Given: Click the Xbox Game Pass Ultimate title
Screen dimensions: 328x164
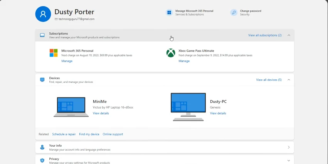Looking at the screenshot, I should (196, 51).
